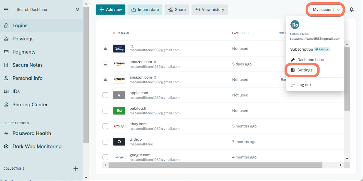
Task: Open Settings from account menu
Action: 302,70
